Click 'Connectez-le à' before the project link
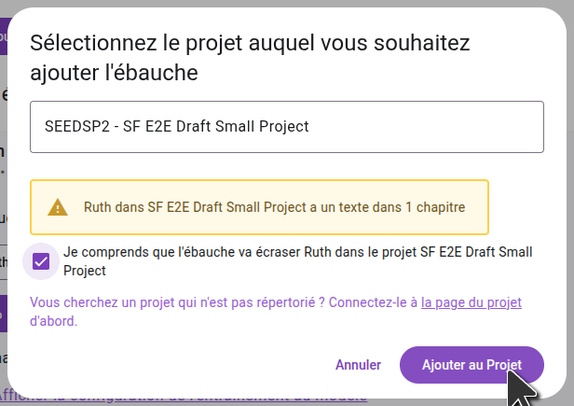 pyautogui.click(x=373, y=302)
